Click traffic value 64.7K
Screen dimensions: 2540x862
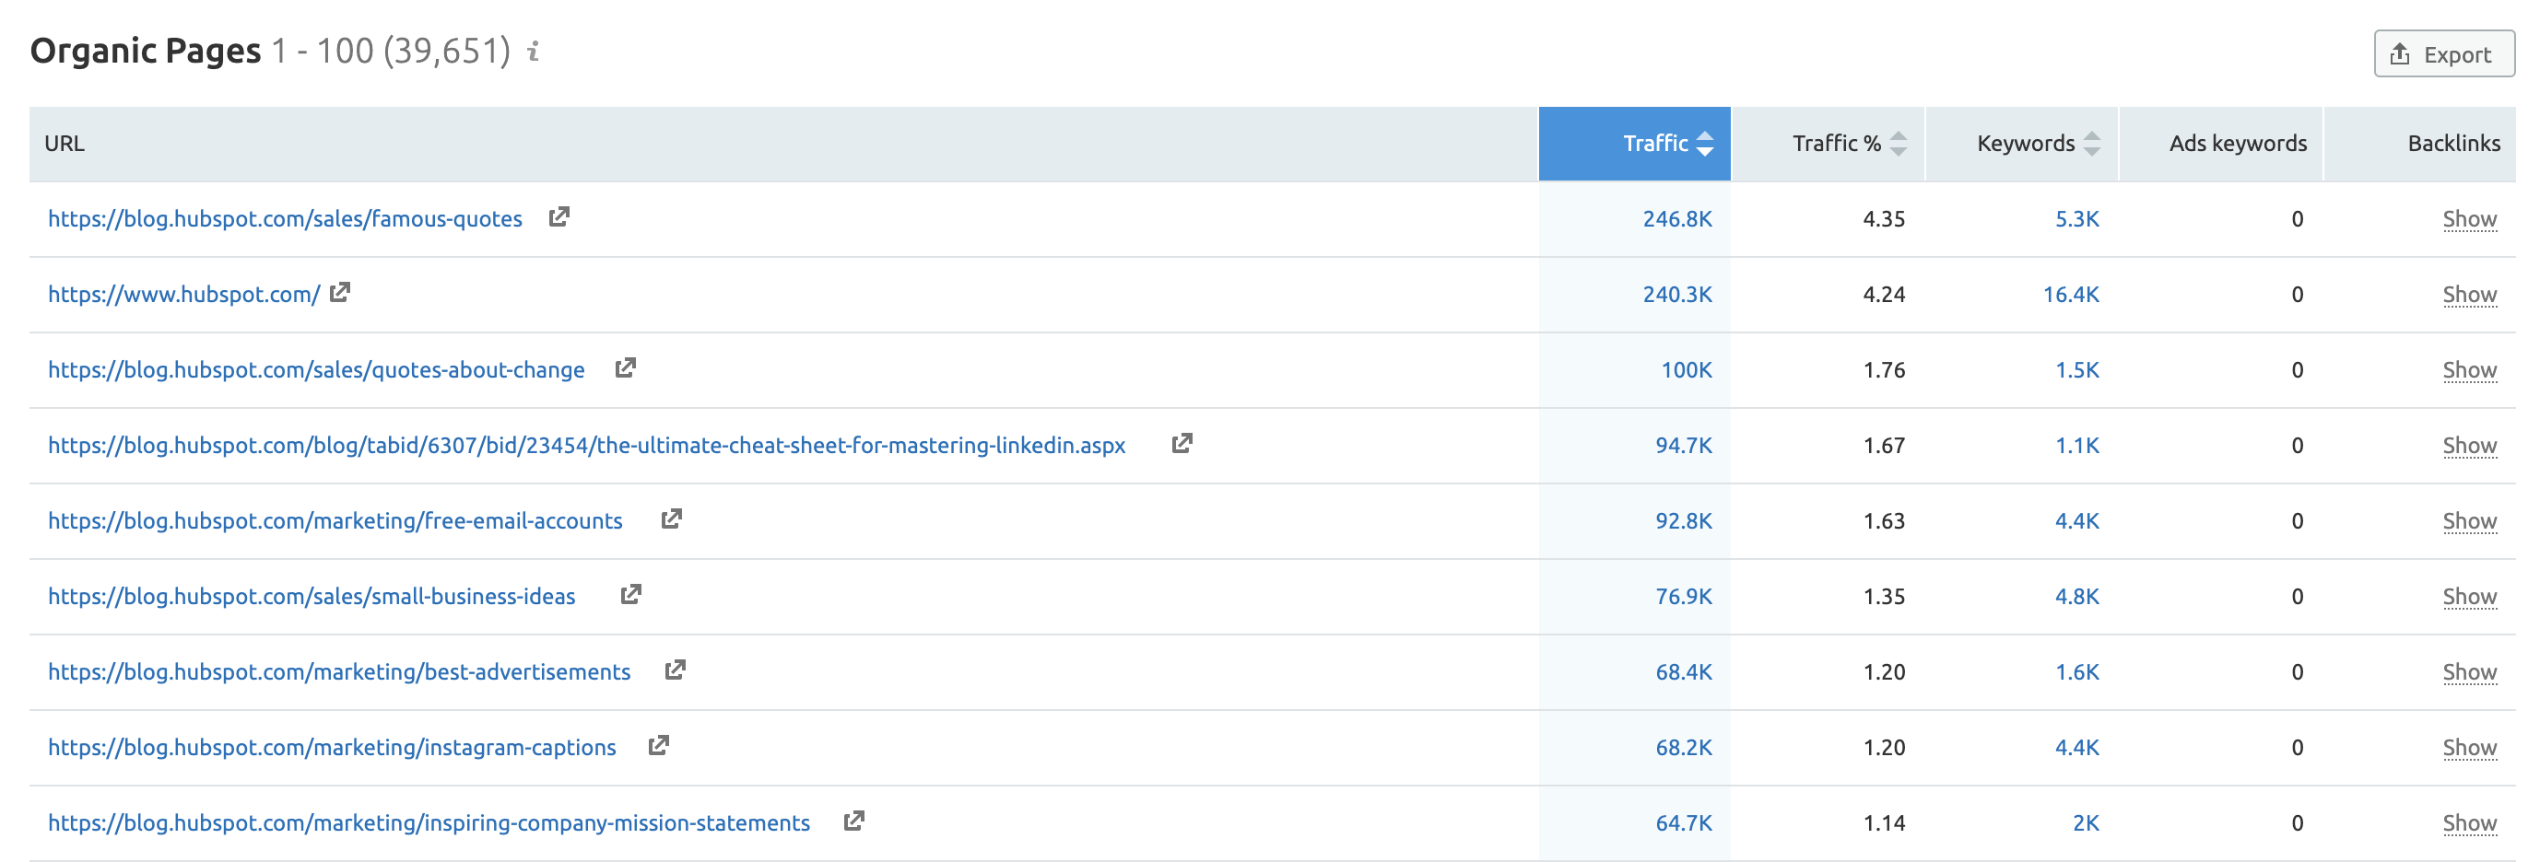1683,822
